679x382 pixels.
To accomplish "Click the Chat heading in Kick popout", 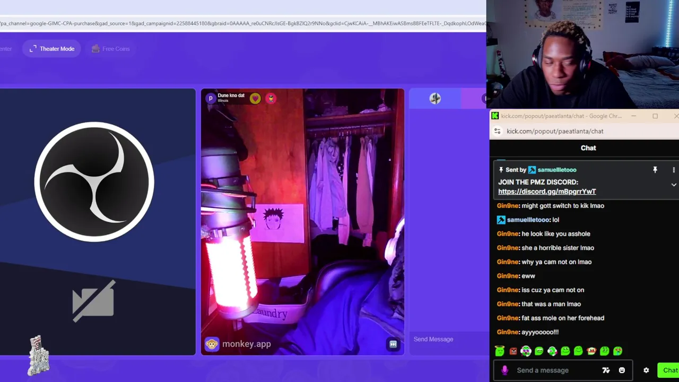I will 588,148.
